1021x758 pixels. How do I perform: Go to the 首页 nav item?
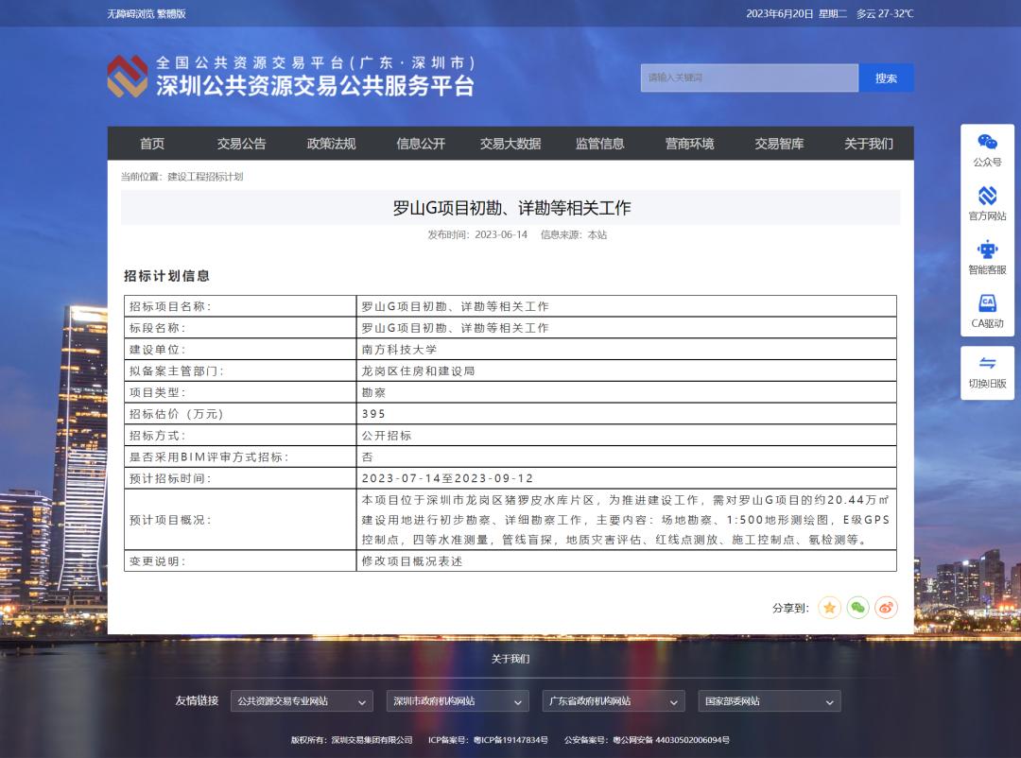point(151,144)
